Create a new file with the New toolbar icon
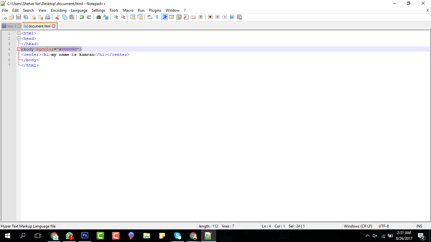Screen dimensions: 431x242 pyautogui.click(x=4, y=17)
